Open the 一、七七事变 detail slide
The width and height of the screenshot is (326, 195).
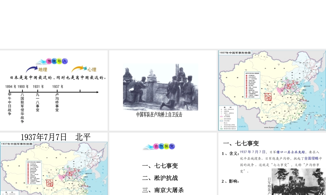tap(272, 164)
